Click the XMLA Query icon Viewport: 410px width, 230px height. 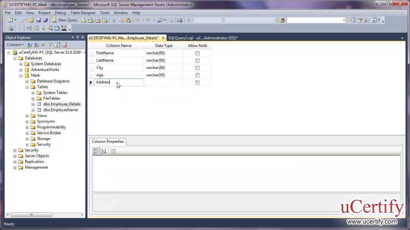pyautogui.click(x=104, y=20)
